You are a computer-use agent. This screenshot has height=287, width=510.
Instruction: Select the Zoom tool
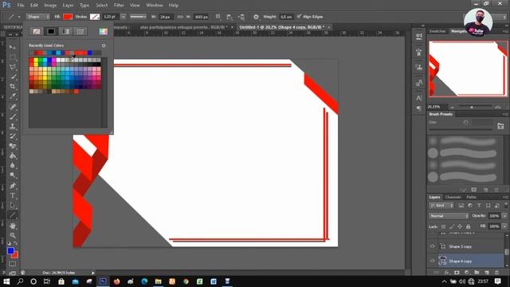pos(13,235)
